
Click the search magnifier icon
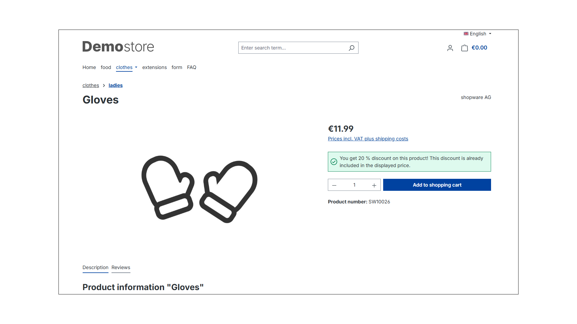coord(351,48)
